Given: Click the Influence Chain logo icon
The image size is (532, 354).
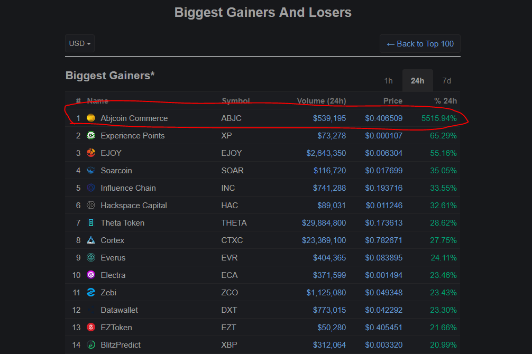Looking at the screenshot, I should coord(91,188).
